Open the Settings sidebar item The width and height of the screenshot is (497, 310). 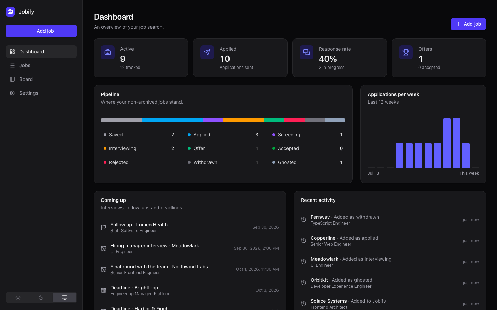[x=41, y=93]
